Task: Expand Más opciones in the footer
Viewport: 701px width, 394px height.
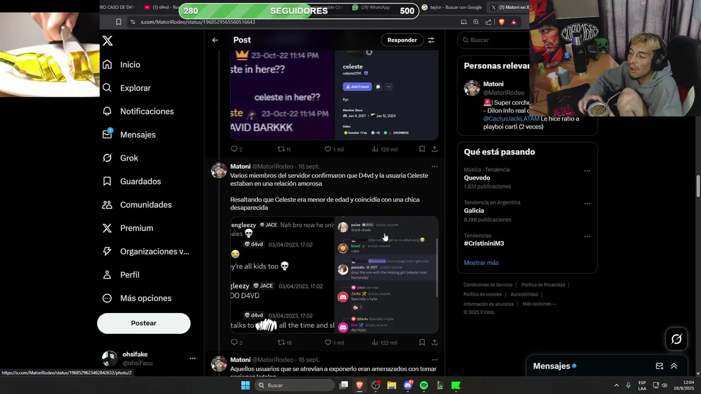Action: coord(539,304)
